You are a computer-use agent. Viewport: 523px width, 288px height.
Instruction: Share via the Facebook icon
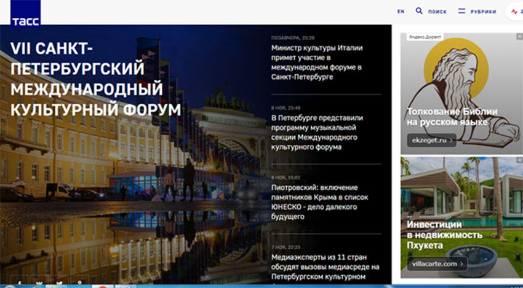point(19,283)
